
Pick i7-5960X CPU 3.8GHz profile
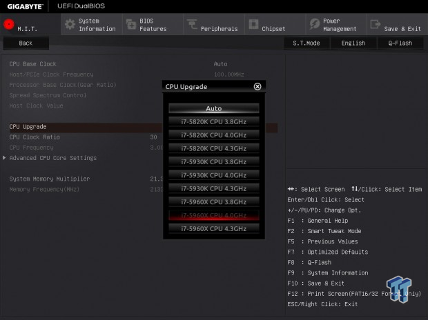pos(214,202)
